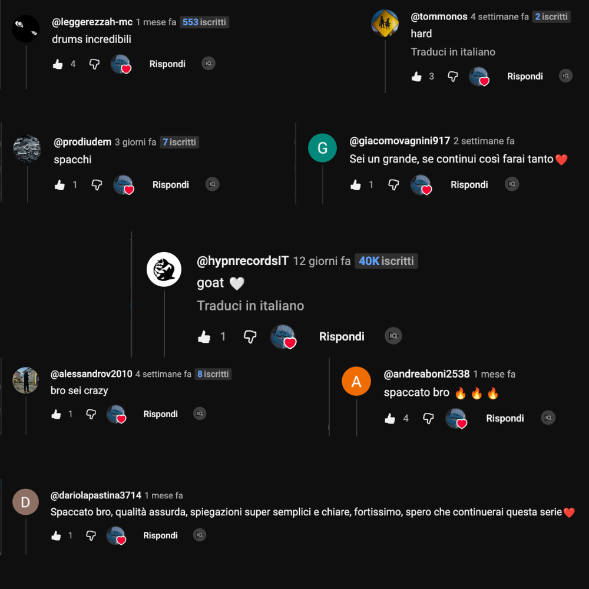Click the 553 iscritti badge
The image size is (589, 589).
pyautogui.click(x=204, y=22)
